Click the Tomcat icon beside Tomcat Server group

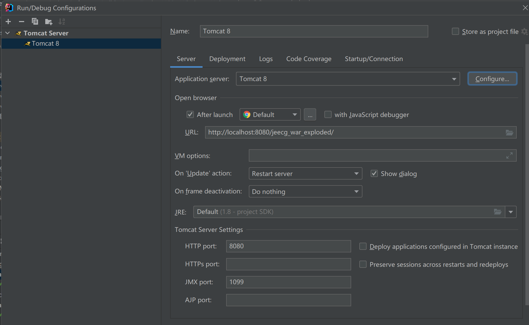[x=18, y=33]
